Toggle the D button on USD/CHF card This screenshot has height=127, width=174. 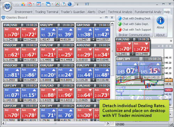coord(22,45)
